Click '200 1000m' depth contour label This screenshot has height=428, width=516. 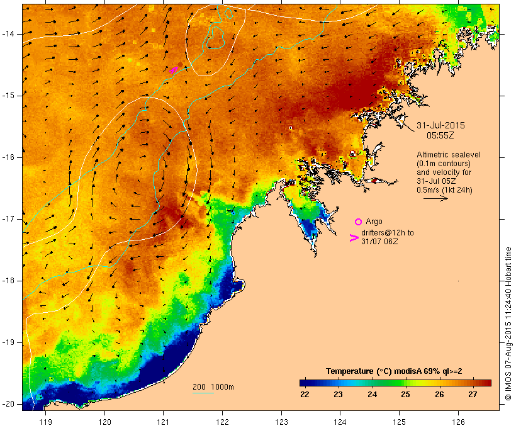click(x=213, y=387)
